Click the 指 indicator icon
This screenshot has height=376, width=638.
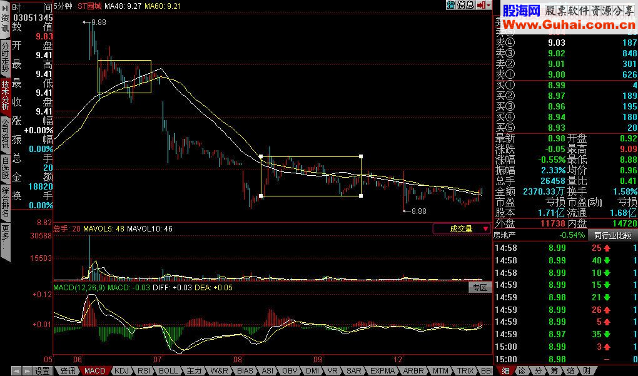450,5
